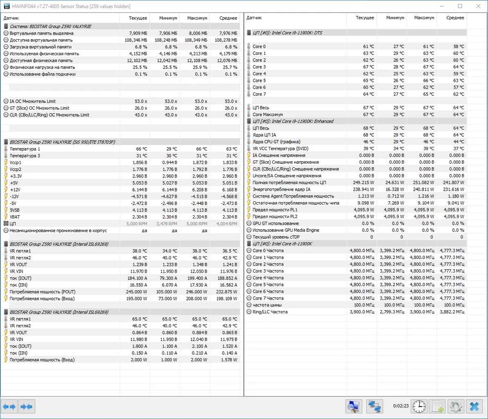Select the Vccp2 row label
This screenshot has height=419, width=488.
(x=16, y=169)
